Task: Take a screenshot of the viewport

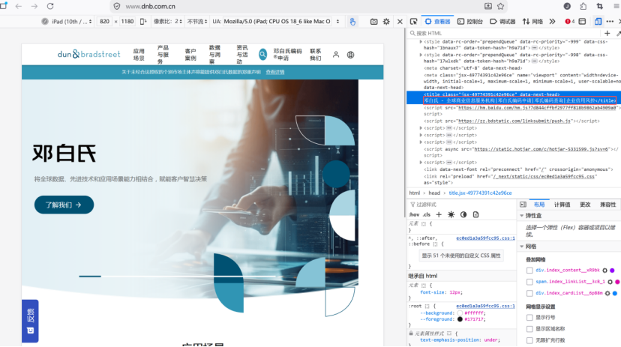Action: 373,22
